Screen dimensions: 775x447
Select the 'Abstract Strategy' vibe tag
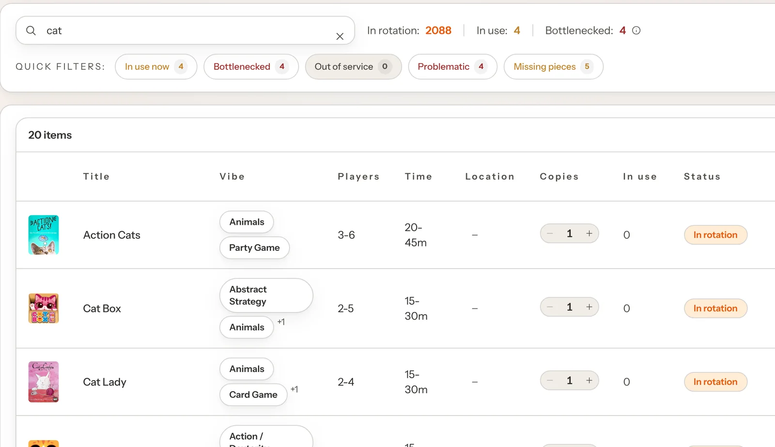click(x=266, y=295)
